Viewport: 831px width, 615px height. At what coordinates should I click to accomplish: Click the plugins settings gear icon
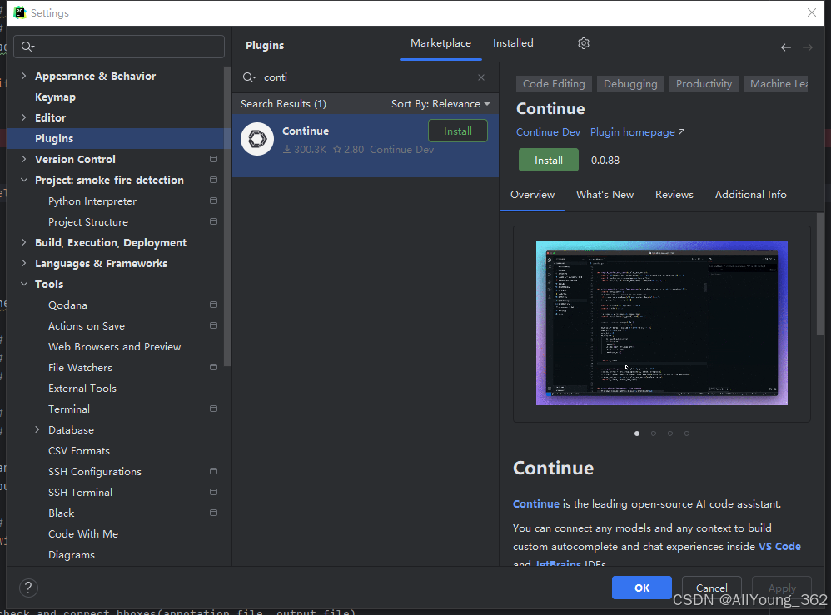(584, 43)
